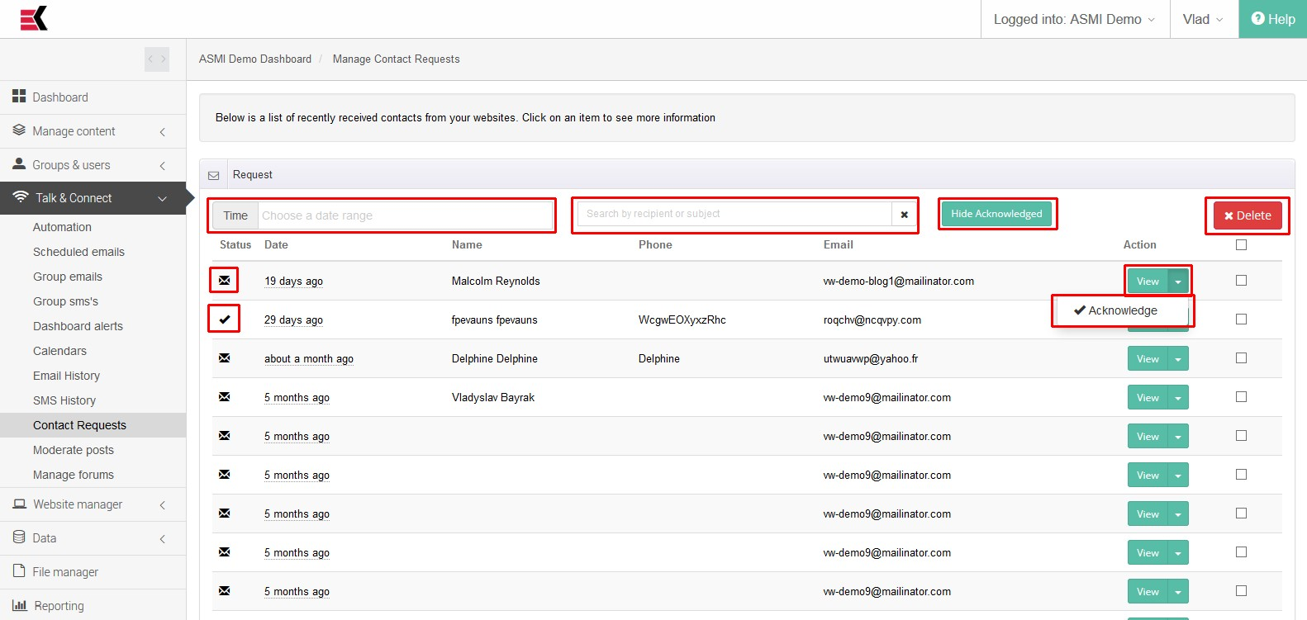Open Email History in the sidebar
1307x620 pixels.
66,376
